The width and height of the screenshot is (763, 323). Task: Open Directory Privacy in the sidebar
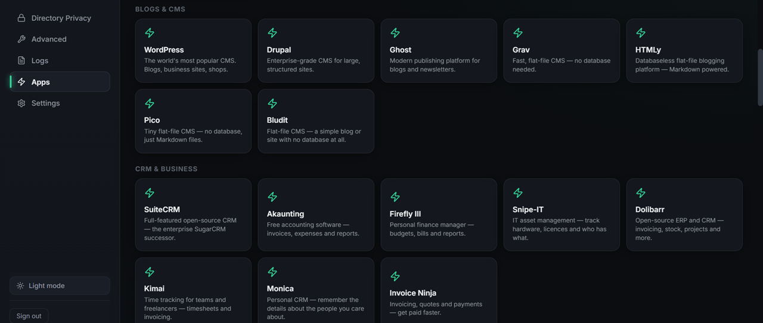pos(60,18)
